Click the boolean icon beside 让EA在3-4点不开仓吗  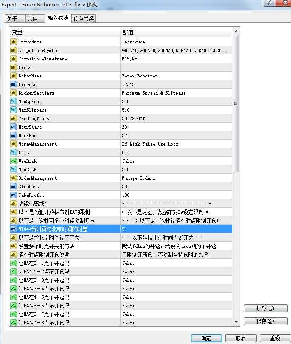[x=13, y=289]
